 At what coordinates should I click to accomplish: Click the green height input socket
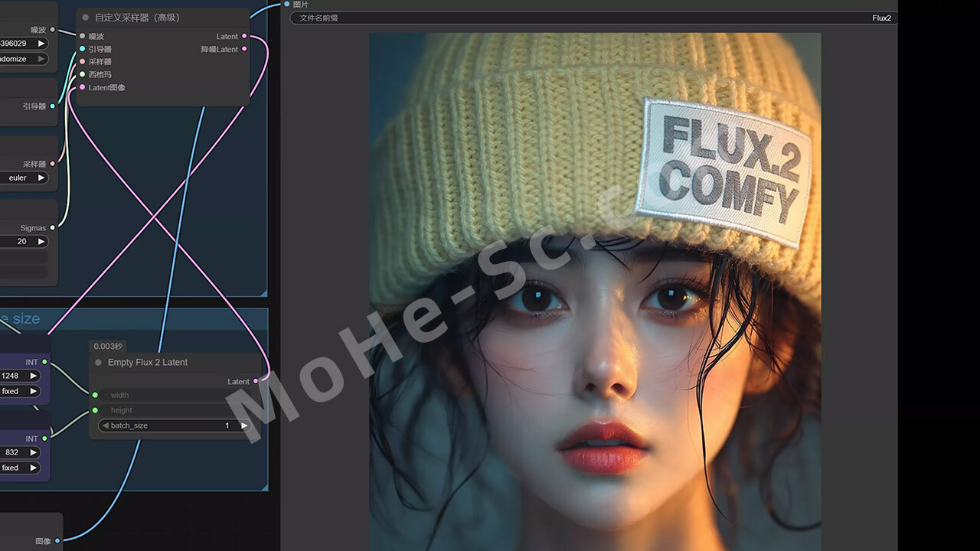click(x=95, y=410)
